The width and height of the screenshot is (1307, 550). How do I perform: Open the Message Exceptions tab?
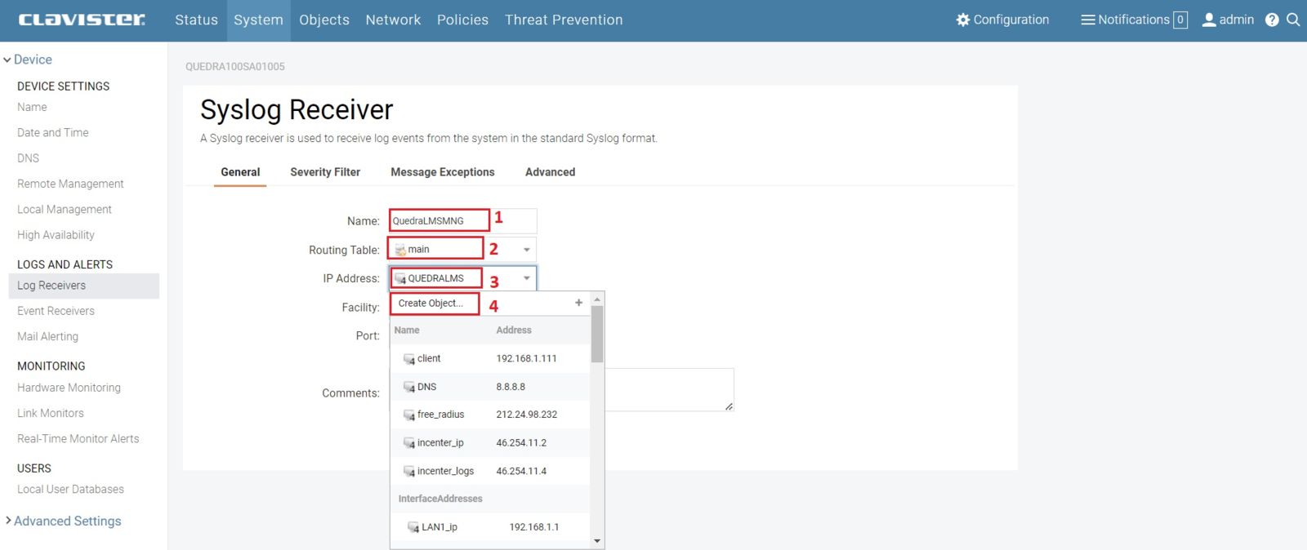pyautogui.click(x=442, y=172)
